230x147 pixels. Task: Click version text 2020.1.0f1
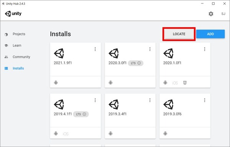click(172, 63)
